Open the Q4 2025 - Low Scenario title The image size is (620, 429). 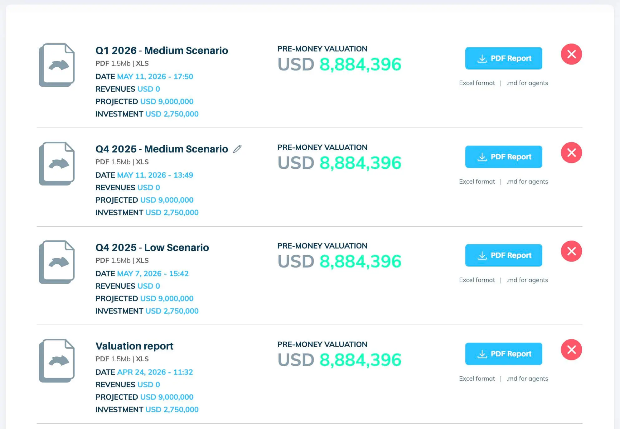click(152, 248)
